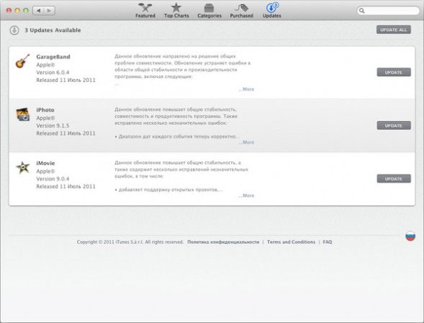Go back with the left arrow button

point(38,11)
